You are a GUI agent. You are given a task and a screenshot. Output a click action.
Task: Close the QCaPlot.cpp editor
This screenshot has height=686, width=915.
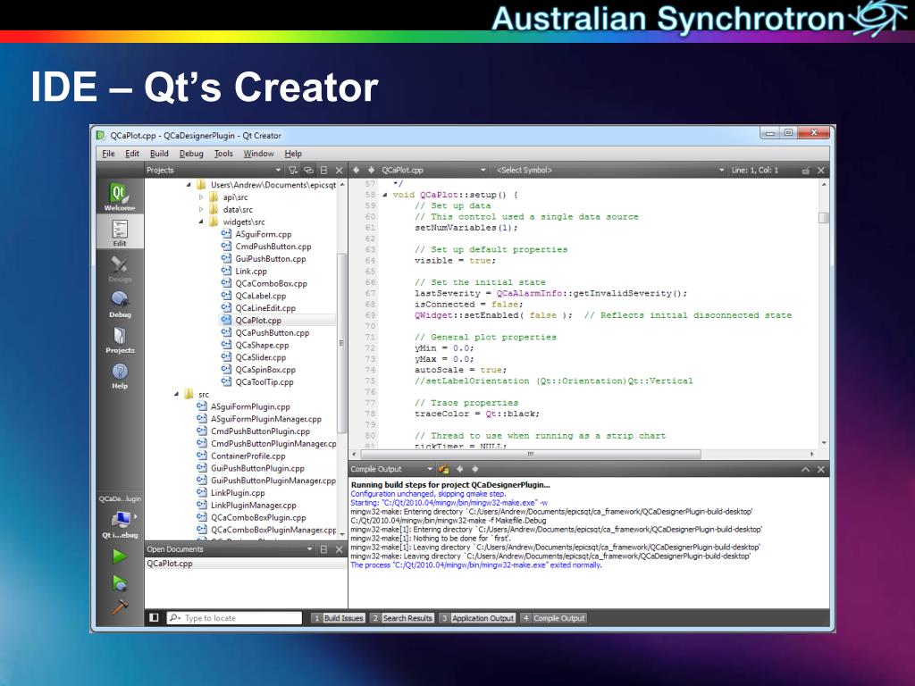pos(821,171)
